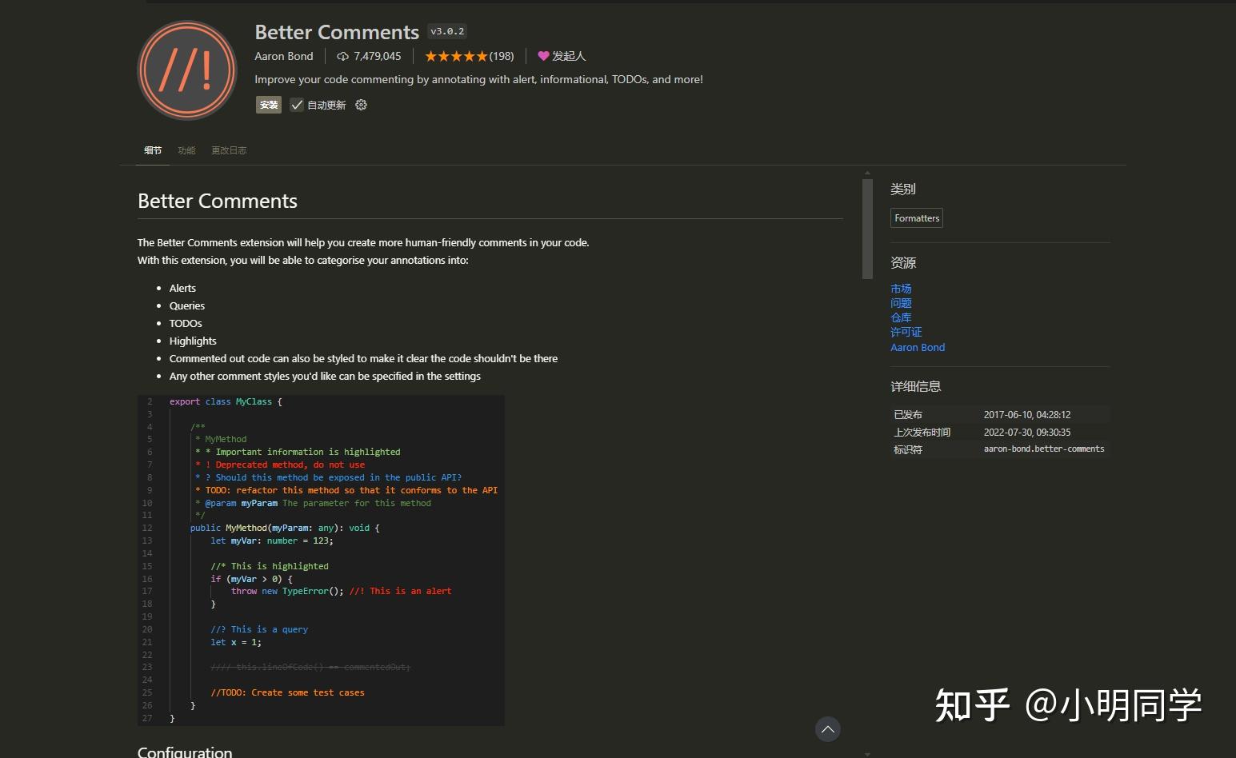
Task: Switch to the 功能 features tab
Action: click(x=186, y=150)
